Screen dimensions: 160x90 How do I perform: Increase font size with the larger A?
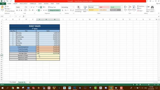tap(32, 7)
